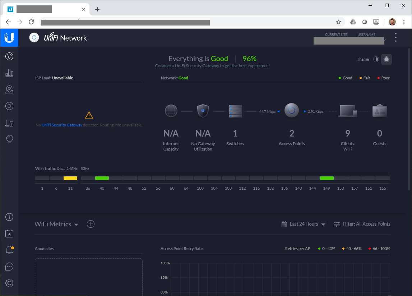The width and height of the screenshot is (412, 296).
Task: Click the 'Everything Is Good' headline
Action: (x=198, y=59)
